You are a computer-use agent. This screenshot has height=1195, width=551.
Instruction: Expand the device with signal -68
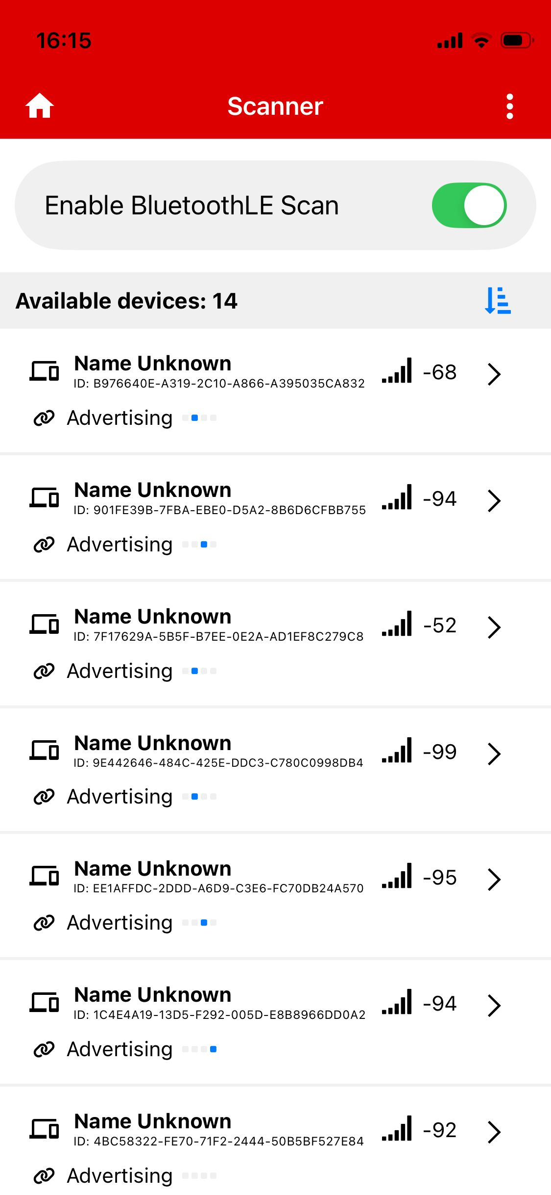click(494, 374)
